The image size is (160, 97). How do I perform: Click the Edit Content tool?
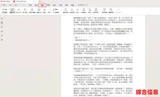12,11
